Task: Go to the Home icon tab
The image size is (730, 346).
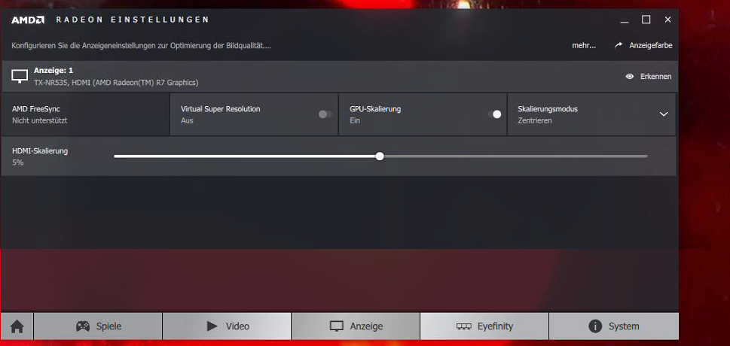Action: (17, 326)
